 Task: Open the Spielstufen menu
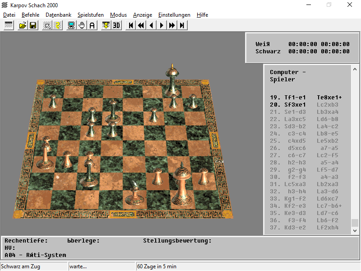tap(90, 15)
